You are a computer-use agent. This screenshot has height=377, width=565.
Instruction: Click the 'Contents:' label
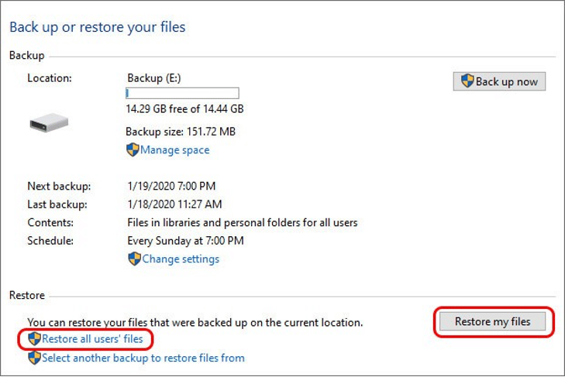[x=50, y=222]
